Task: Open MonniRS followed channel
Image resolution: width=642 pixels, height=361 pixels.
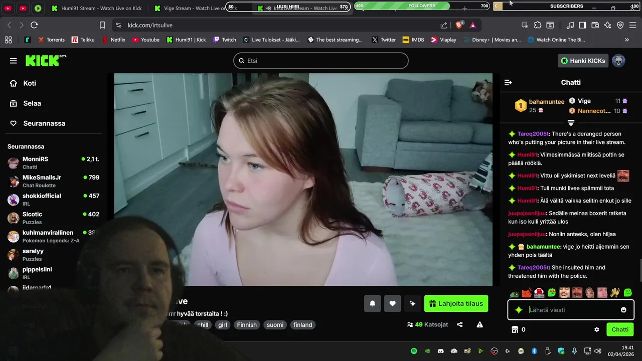Action: (x=54, y=162)
